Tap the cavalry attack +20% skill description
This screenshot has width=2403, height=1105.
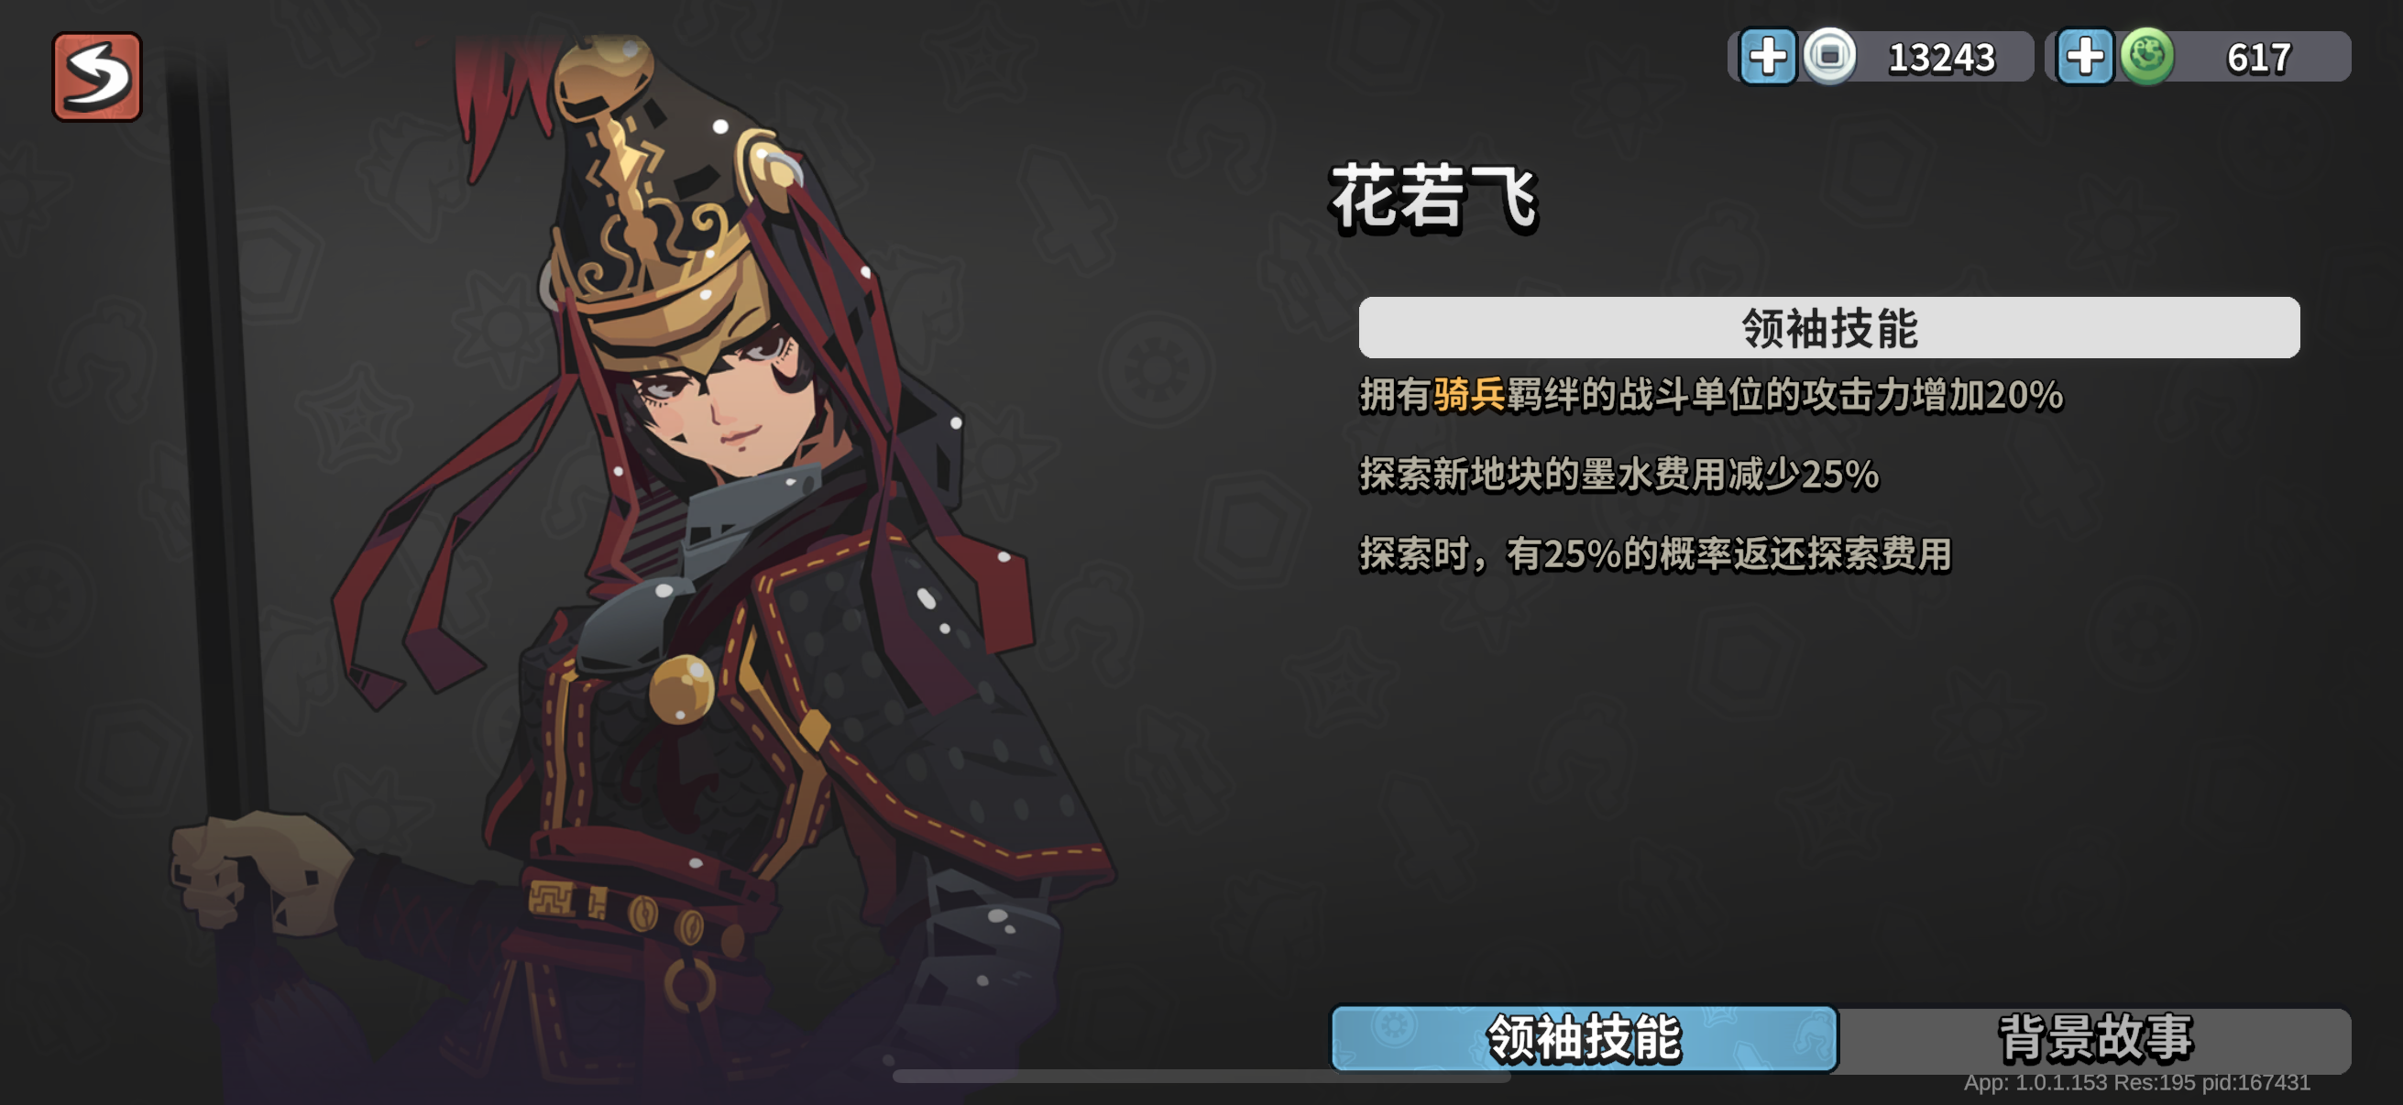coord(1711,394)
